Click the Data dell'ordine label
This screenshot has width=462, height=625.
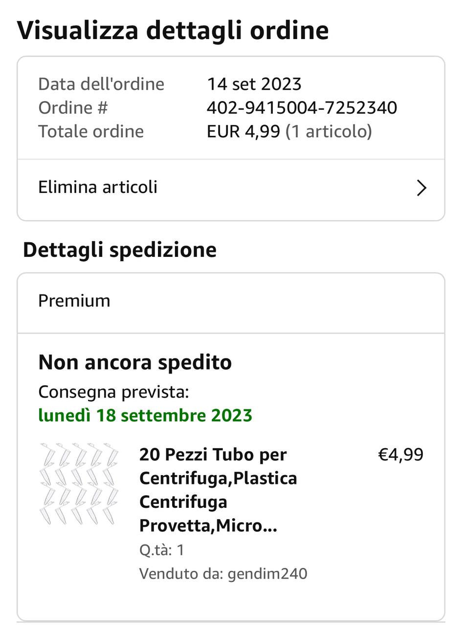click(x=101, y=84)
